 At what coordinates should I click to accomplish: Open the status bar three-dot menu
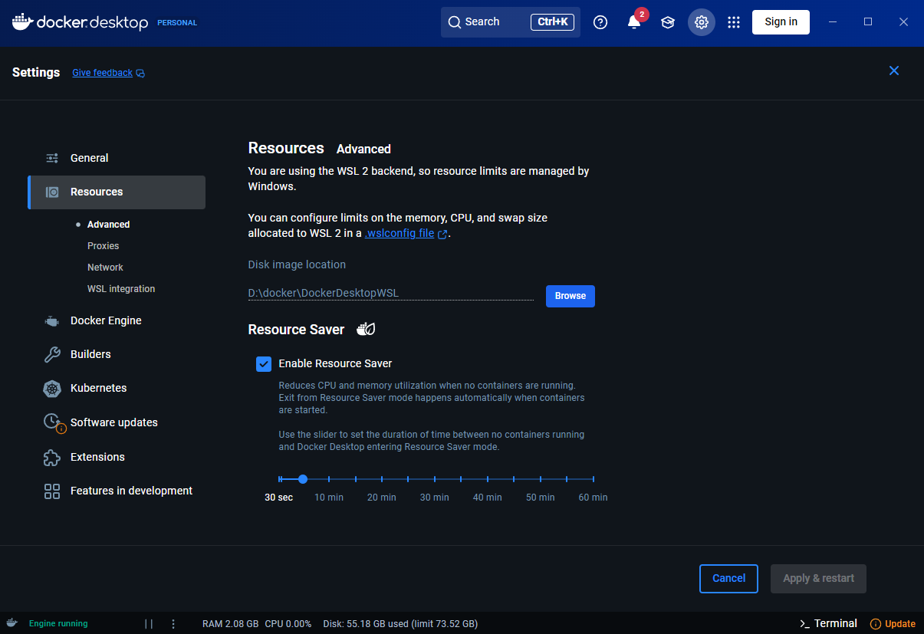coord(173,623)
